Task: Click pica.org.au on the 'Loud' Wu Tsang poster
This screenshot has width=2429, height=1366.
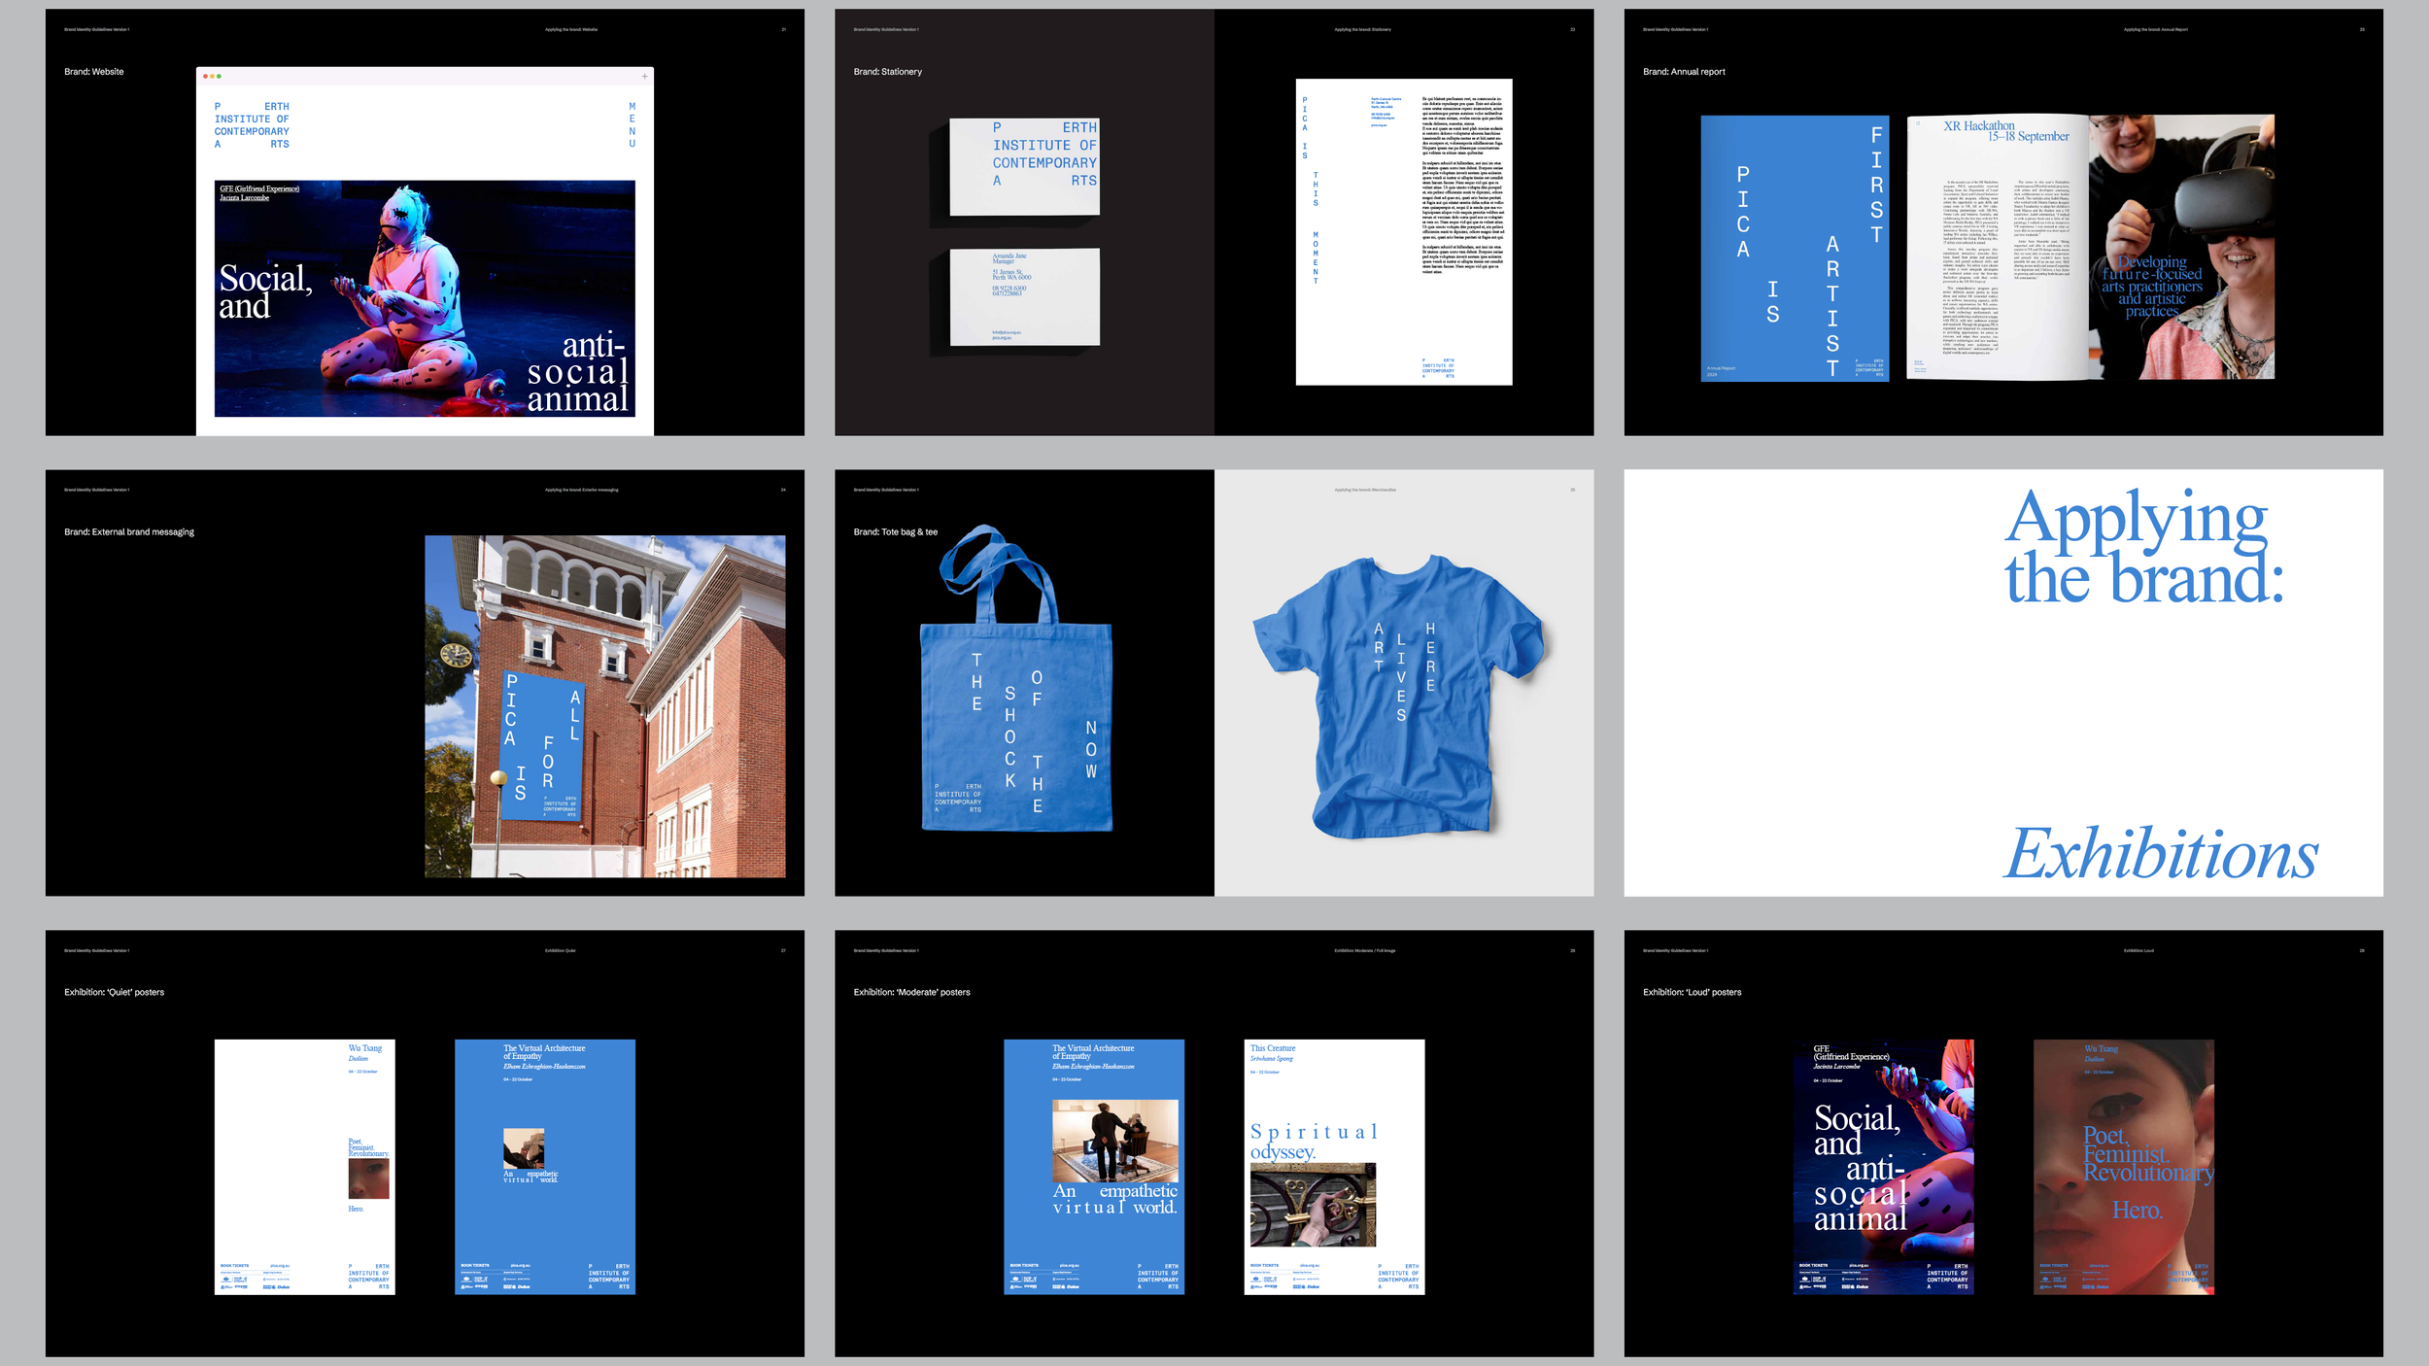Action: 2099,1265
